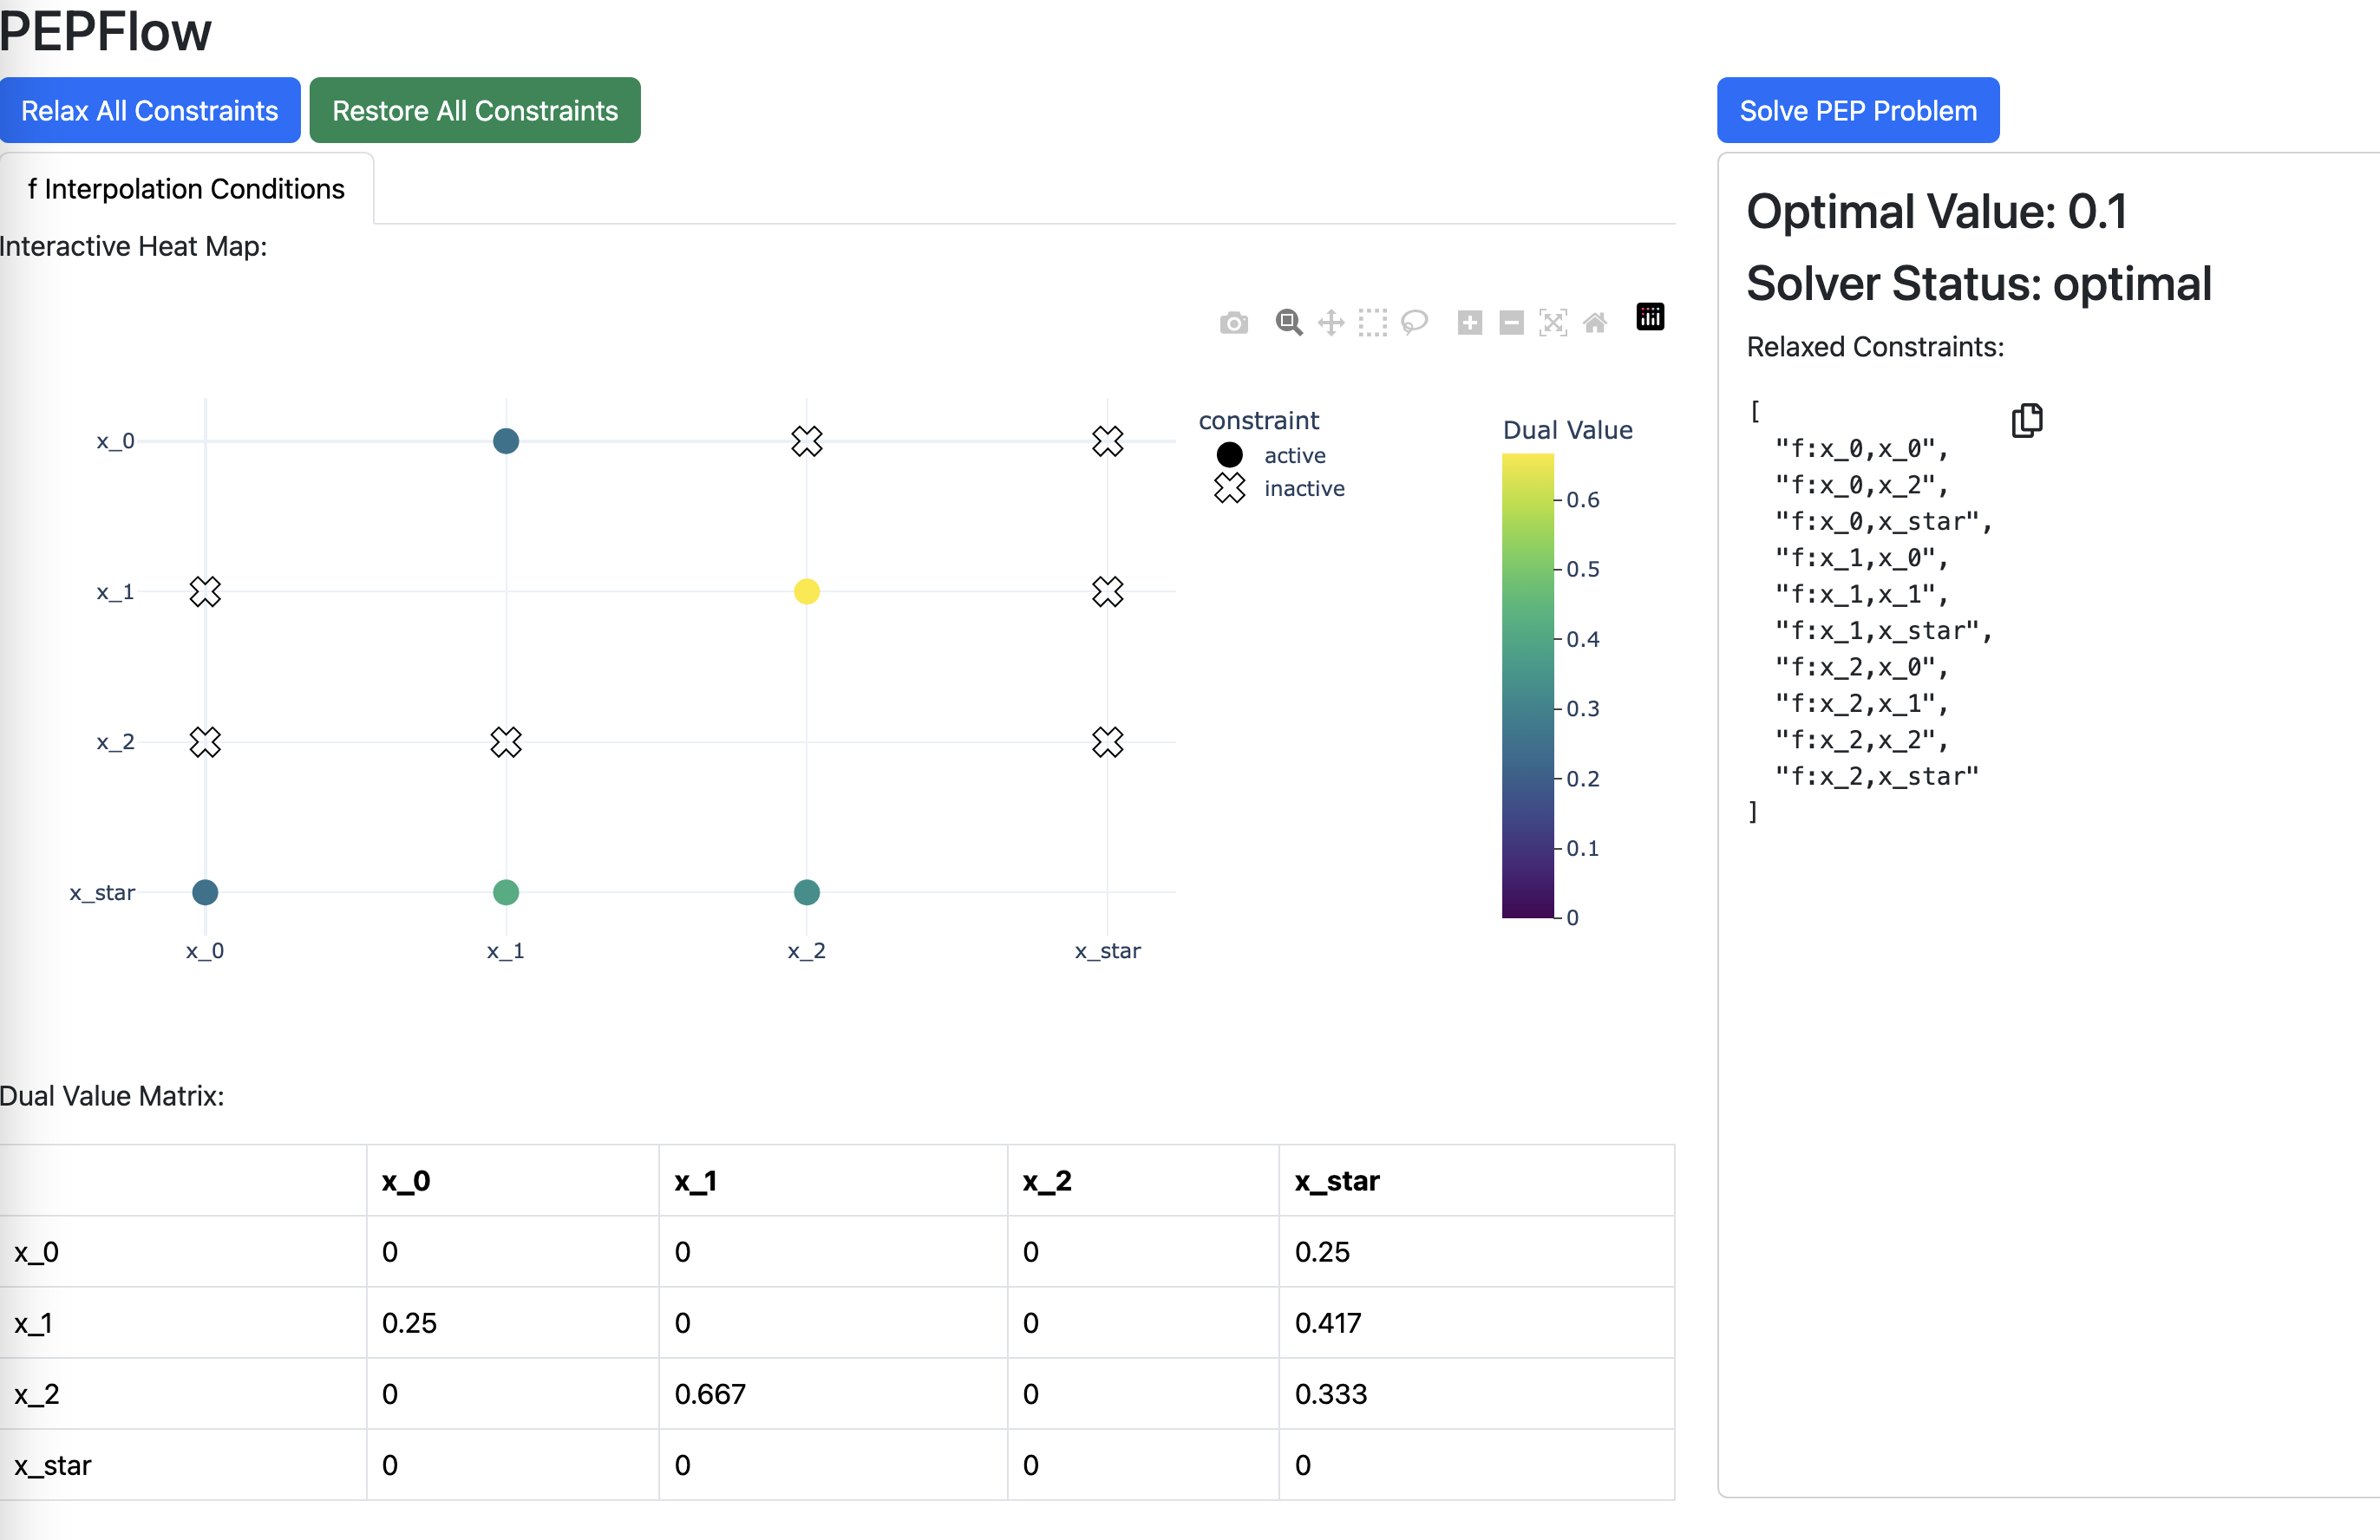Switch to Lasso Select mode

coord(1415,322)
